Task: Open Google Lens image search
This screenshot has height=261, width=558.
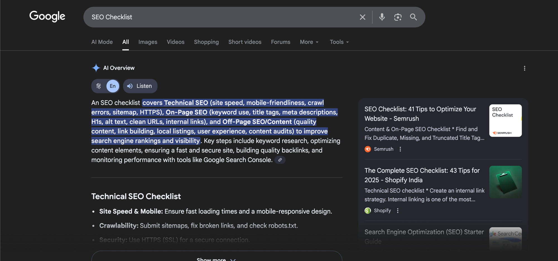Action: click(398, 17)
